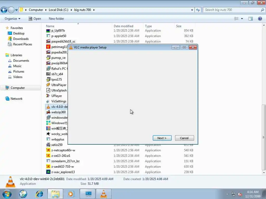This screenshot has height=199, width=266.
Task: Click the VLC cone icon in Setup title bar
Action: click(71, 47)
